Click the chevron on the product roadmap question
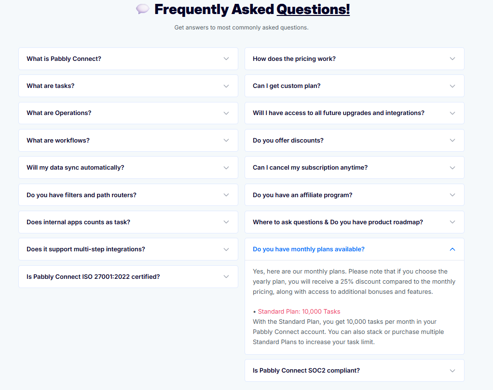The width and height of the screenshot is (493, 390). 452,222
